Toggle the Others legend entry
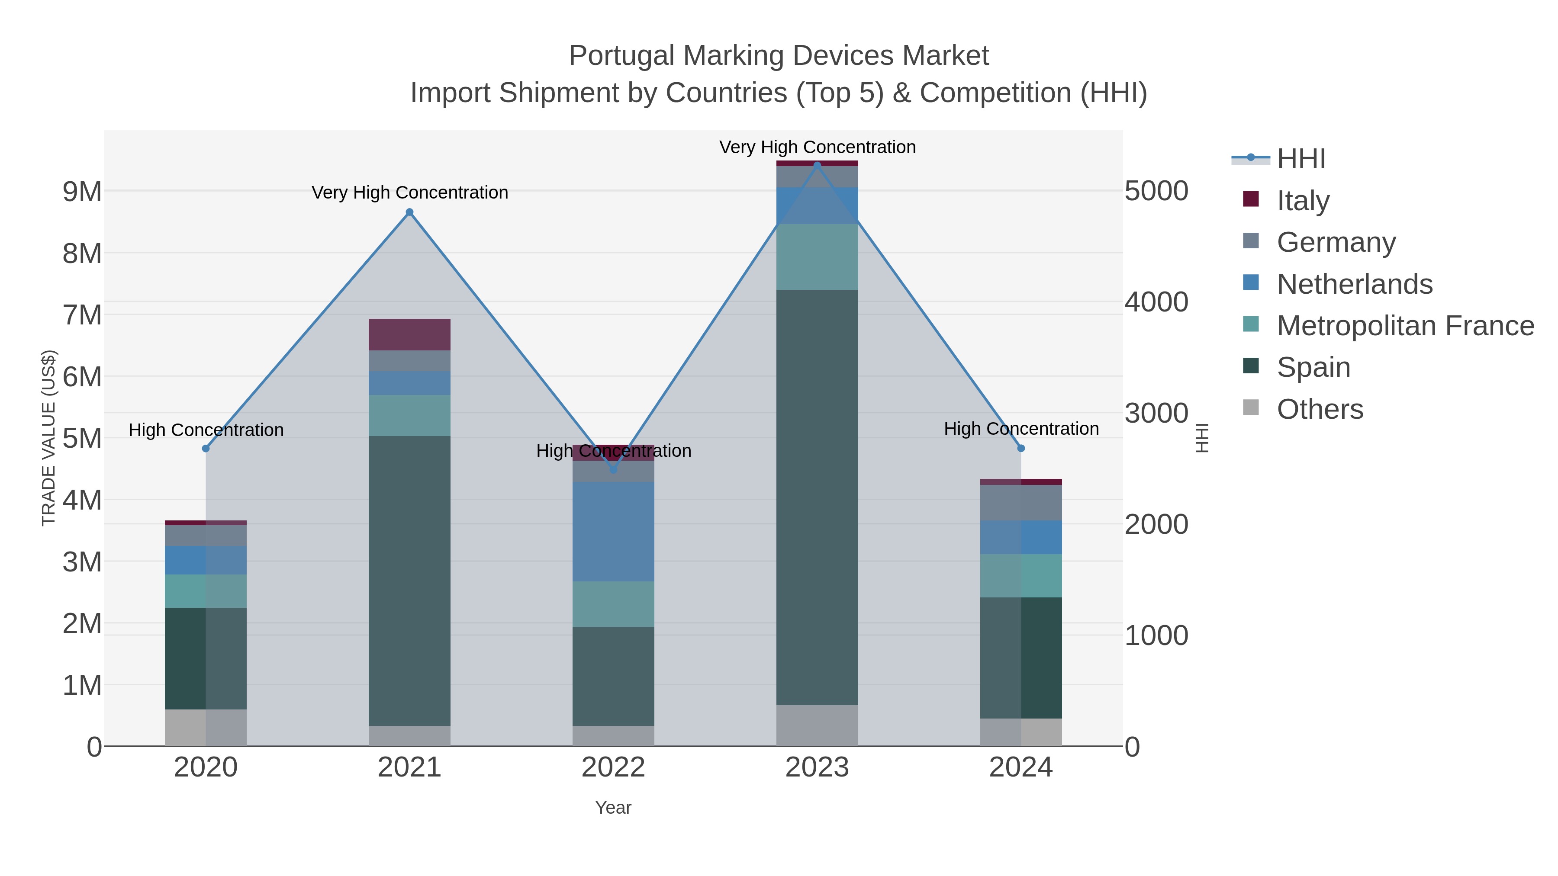1558x876 pixels. pyautogui.click(x=1303, y=409)
